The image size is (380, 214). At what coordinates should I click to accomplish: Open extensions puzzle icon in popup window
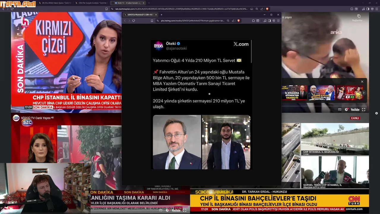point(253,21)
